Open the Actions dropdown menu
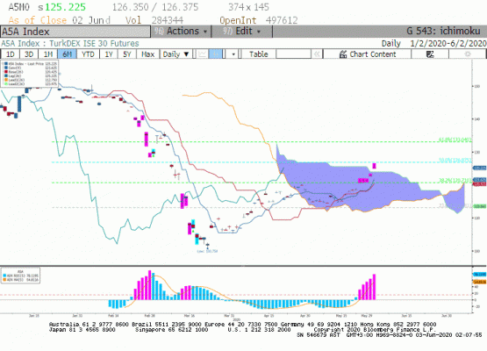 (x=181, y=32)
